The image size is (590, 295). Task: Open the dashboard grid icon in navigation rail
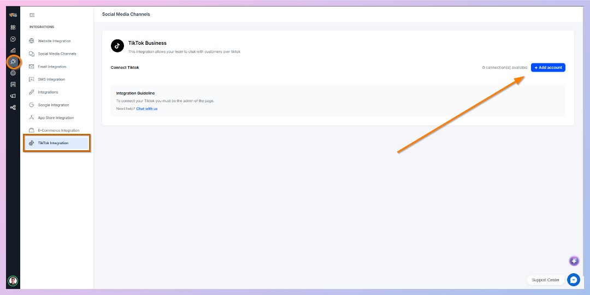[x=13, y=27]
